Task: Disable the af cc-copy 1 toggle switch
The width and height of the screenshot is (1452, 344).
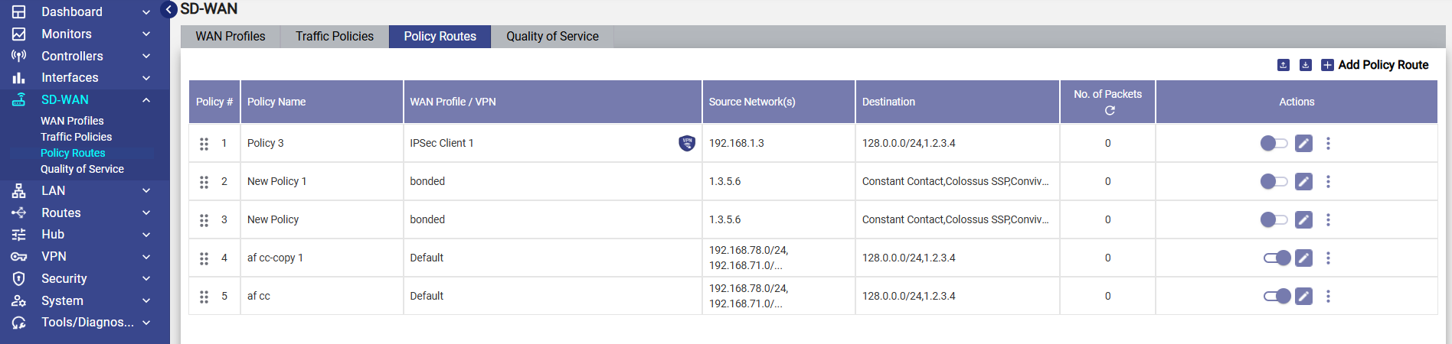Action: click(x=1277, y=258)
